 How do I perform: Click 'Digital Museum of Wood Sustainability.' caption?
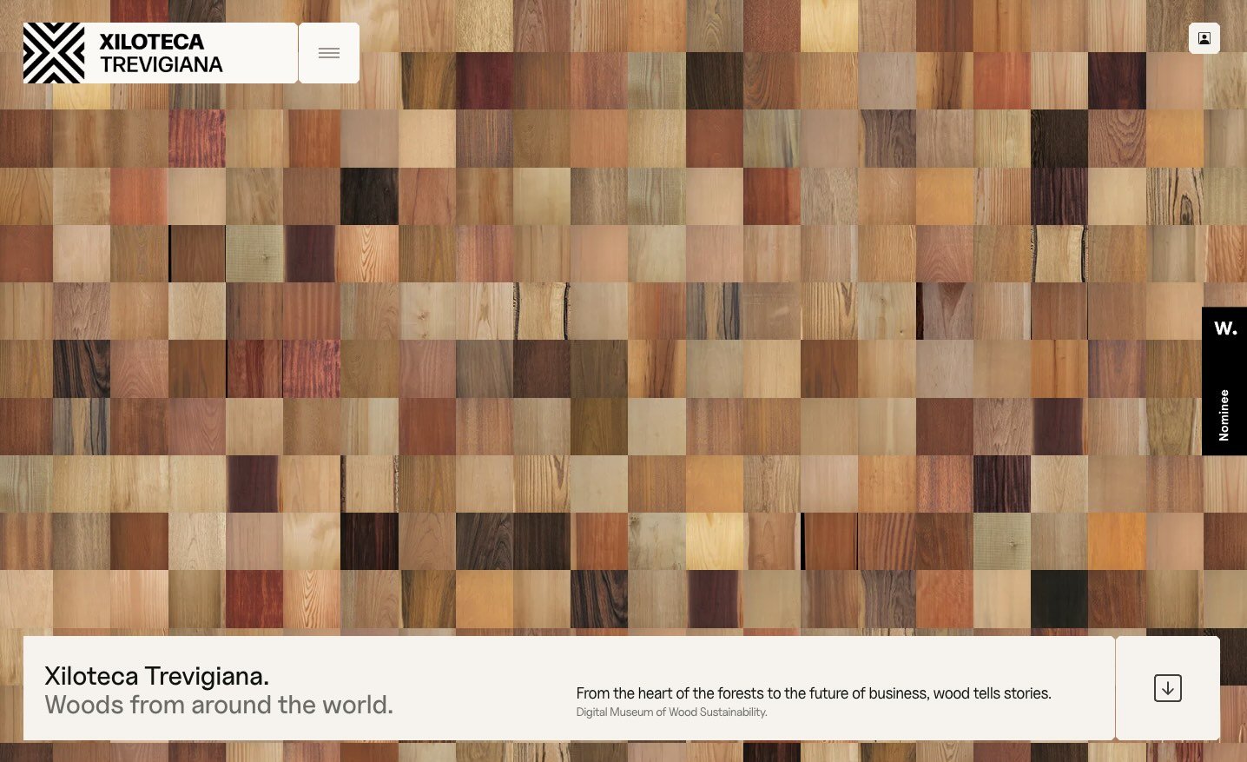click(x=672, y=712)
